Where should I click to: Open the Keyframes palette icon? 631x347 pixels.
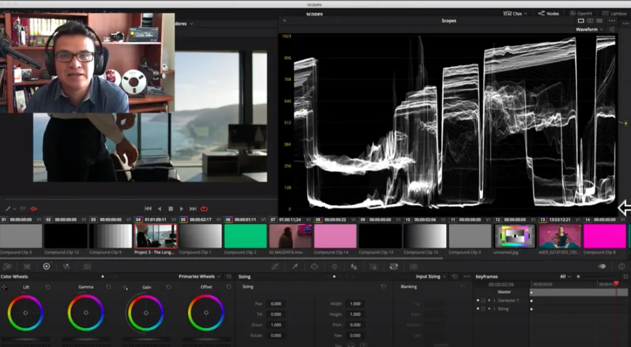pos(602,267)
